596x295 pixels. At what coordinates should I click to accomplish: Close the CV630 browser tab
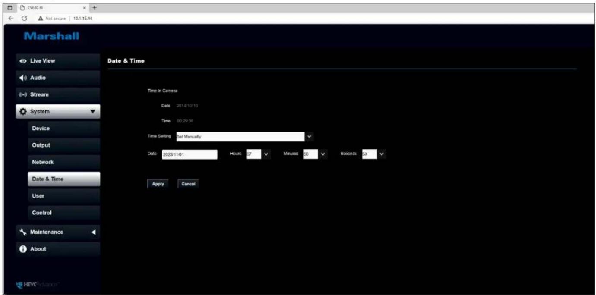tap(84, 7)
